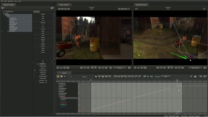Screen dimensions: 208x117
Task: Choose the Move tool in graph editor toolbar
Action: (x=99, y=77)
